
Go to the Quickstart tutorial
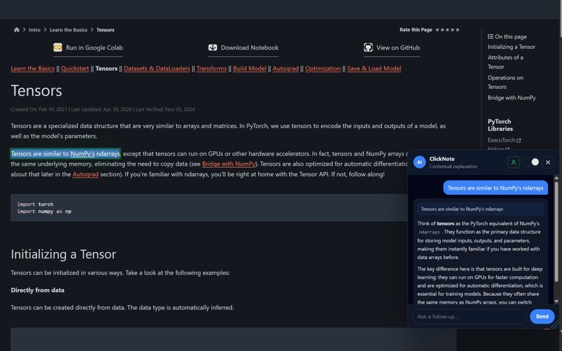[75, 68]
